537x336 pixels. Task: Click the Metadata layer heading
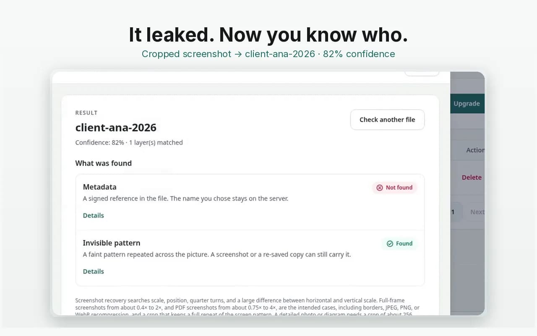(99, 187)
